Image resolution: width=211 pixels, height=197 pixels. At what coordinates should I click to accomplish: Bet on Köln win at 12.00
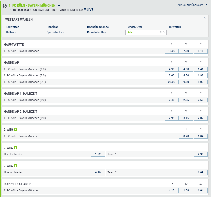coord(172,51)
